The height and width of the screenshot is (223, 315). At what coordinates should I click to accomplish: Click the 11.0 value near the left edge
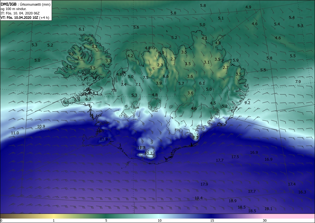(x=15, y=133)
